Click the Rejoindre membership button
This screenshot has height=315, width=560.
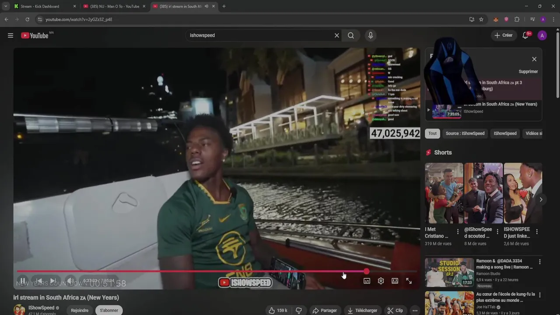click(x=80, y=310)
